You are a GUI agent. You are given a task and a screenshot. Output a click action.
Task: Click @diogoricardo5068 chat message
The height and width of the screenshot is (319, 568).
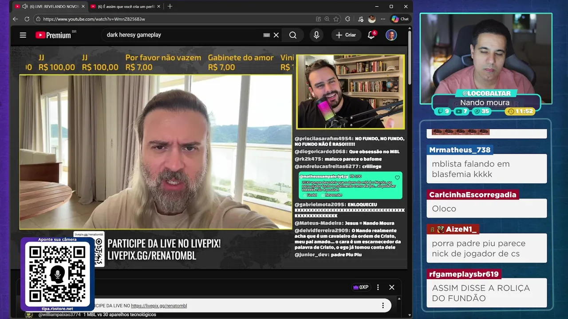[x=347, y=152]
